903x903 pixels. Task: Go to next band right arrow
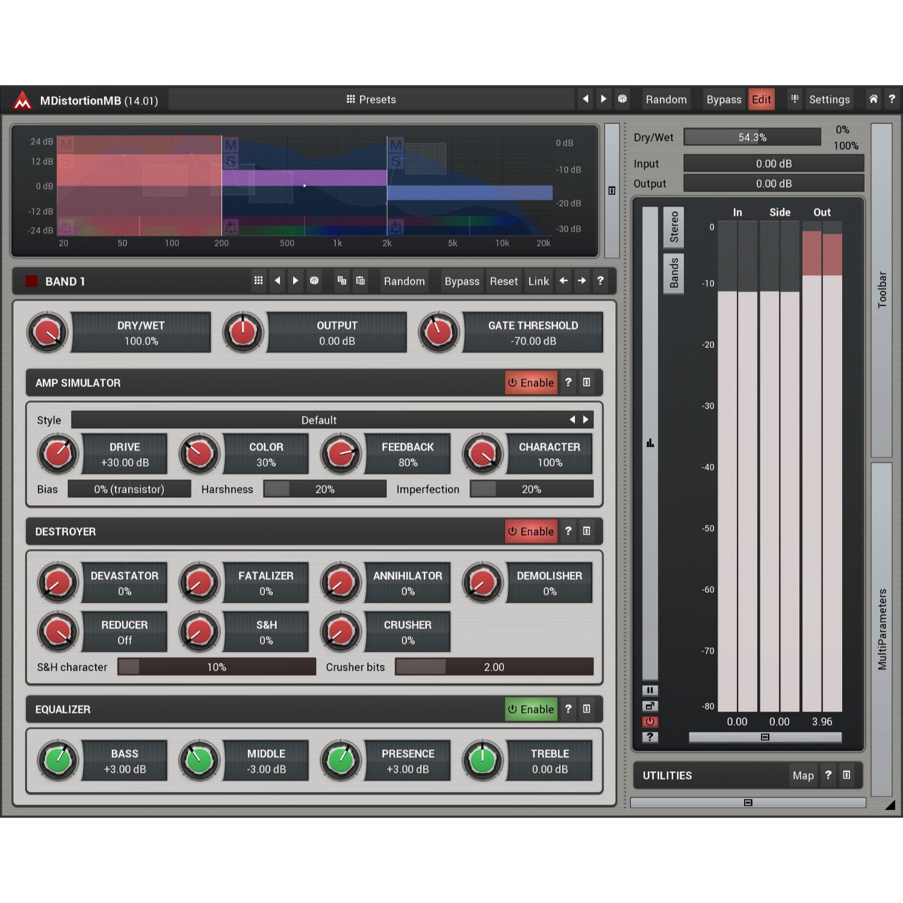582,281
